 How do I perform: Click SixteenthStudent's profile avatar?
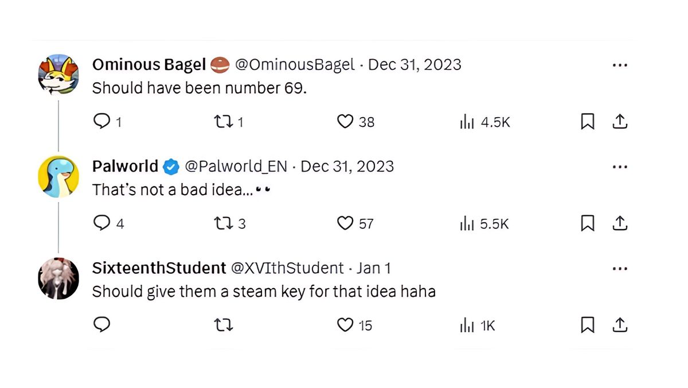tap(58, 278)
